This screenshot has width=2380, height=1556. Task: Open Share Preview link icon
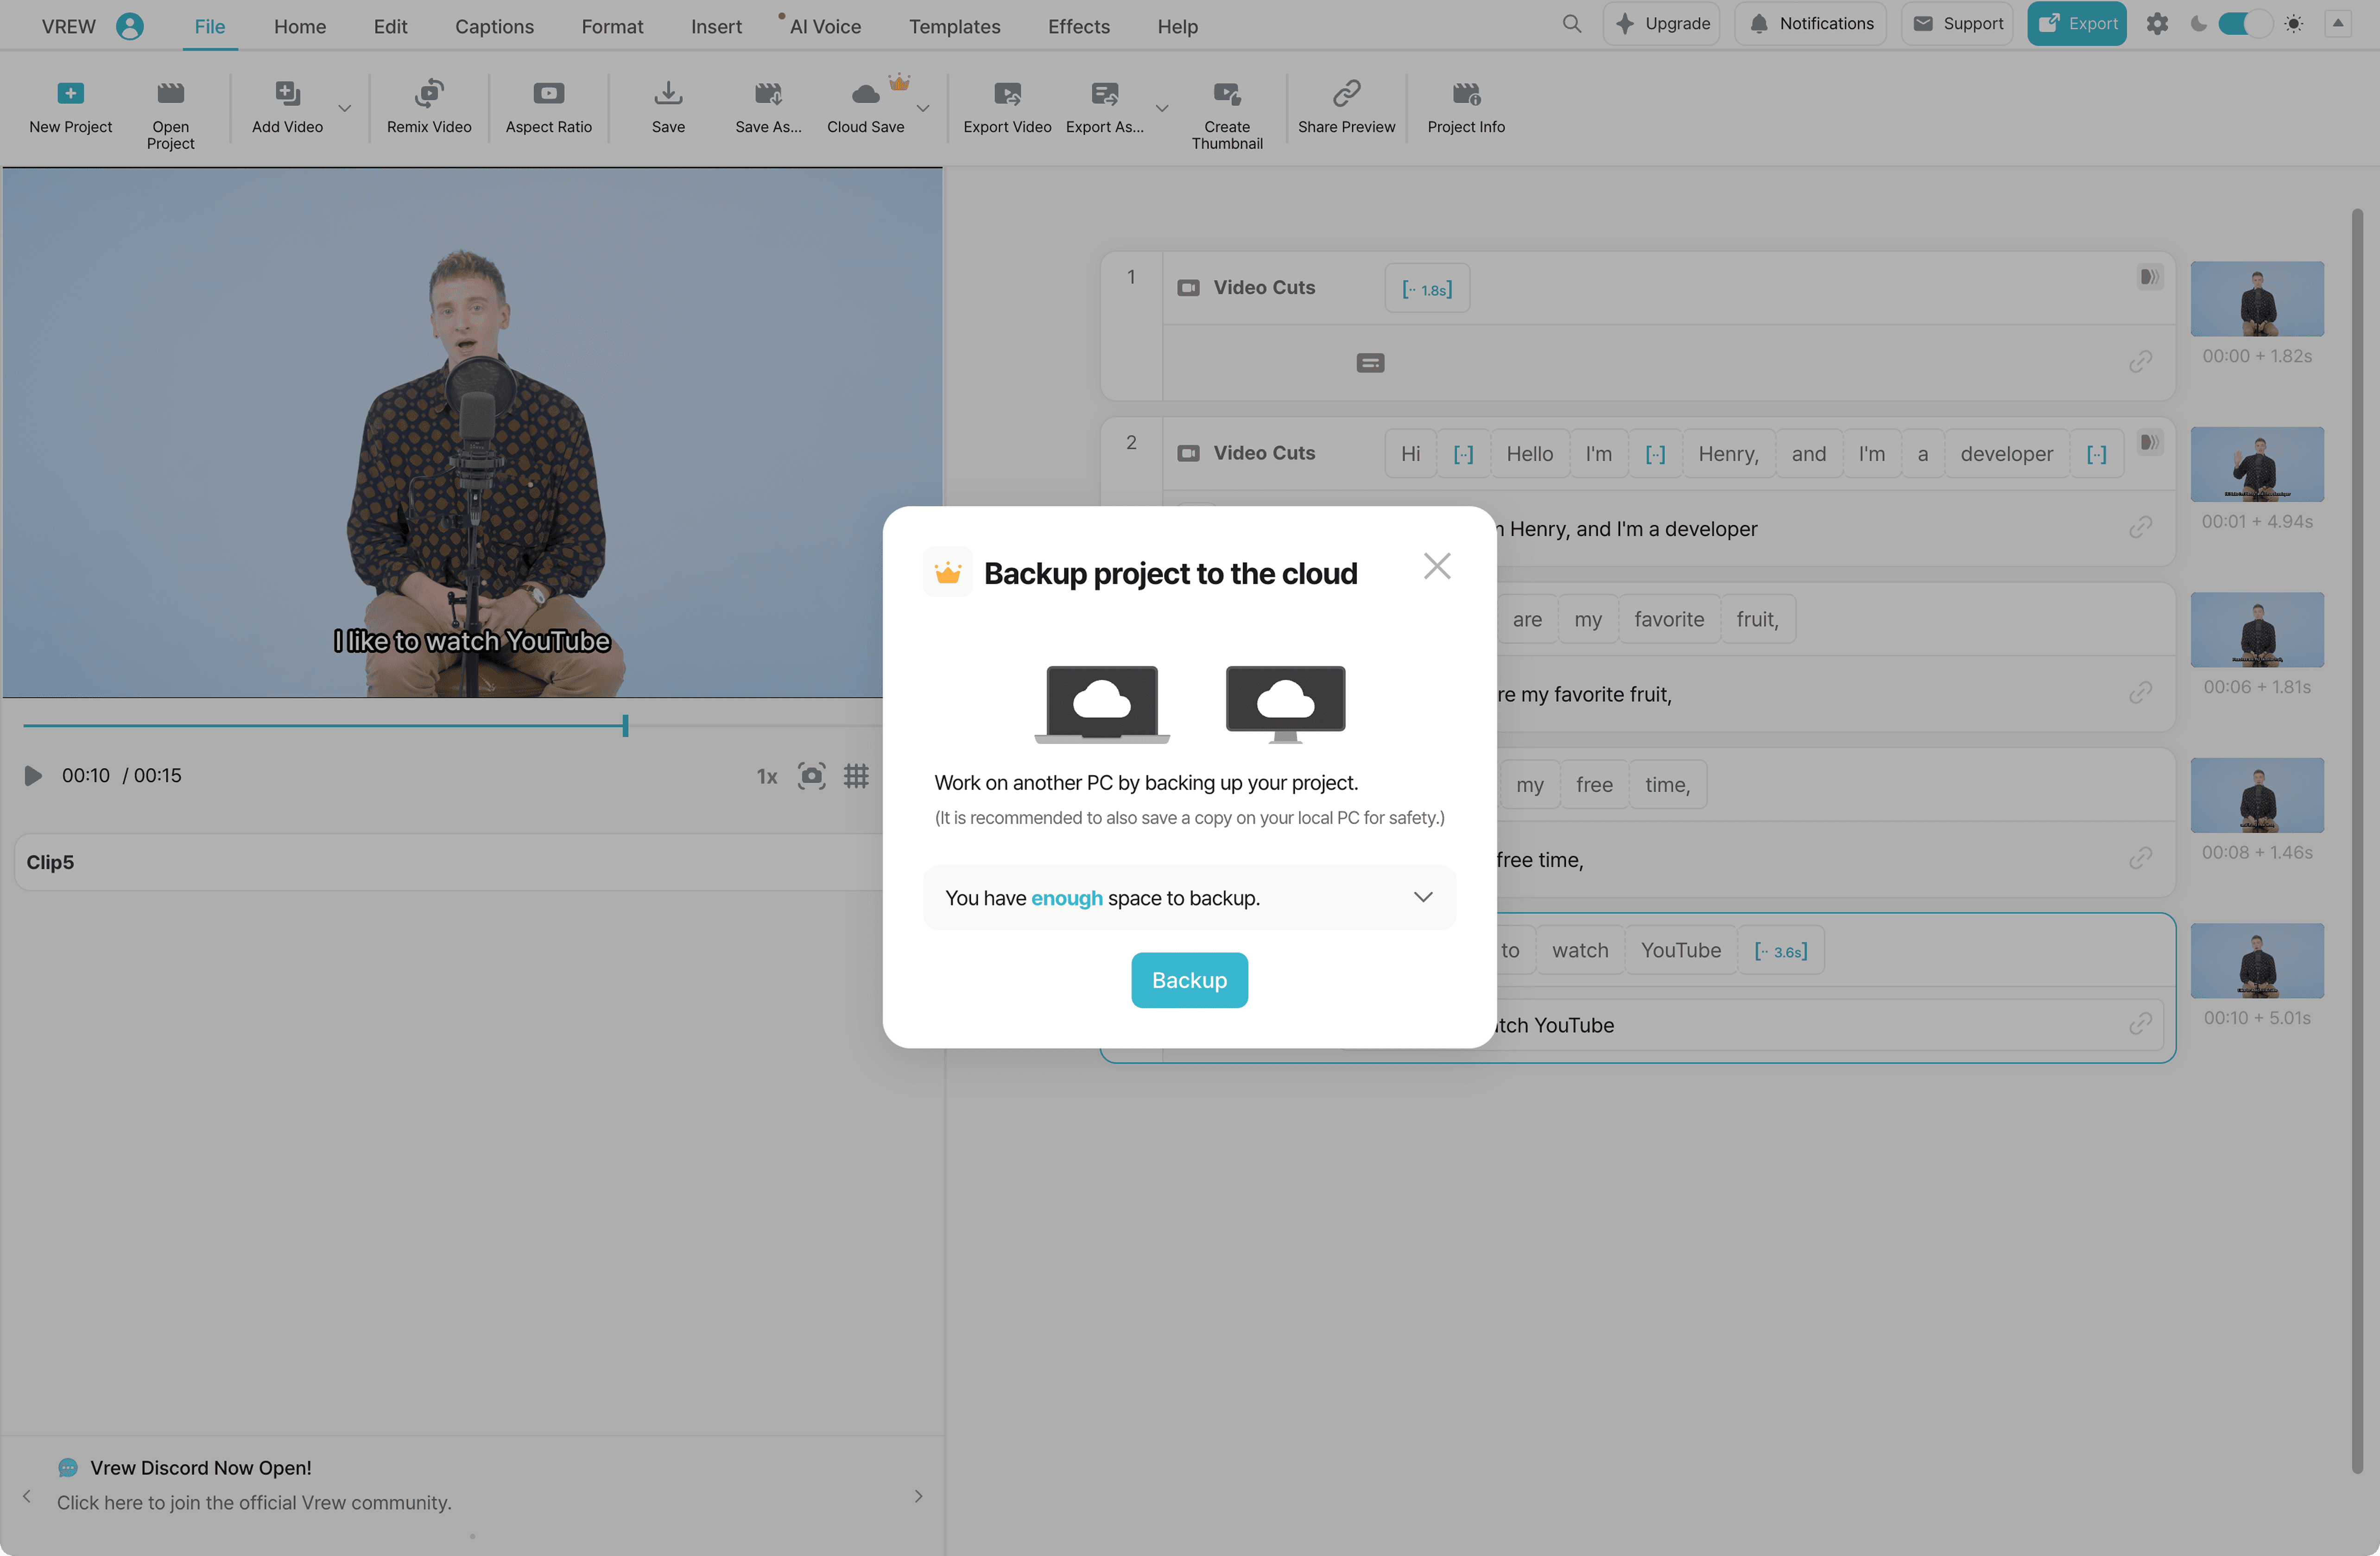pos(1346,94)
